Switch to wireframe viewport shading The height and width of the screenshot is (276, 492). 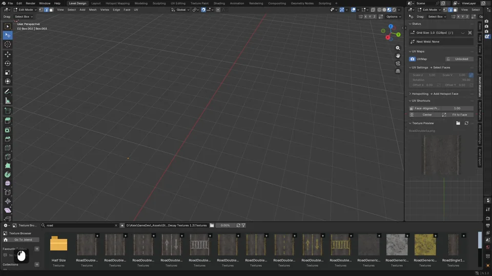click(379, 10)
